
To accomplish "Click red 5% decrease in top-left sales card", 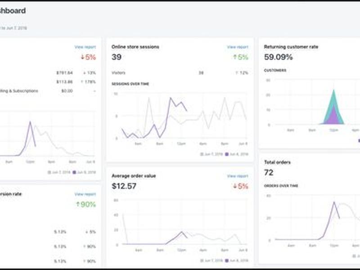I will [88, 57].
